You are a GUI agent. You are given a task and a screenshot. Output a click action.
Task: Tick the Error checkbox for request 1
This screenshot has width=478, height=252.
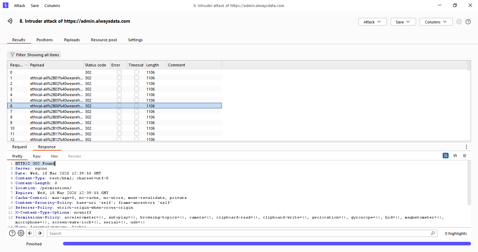point(119,78)
